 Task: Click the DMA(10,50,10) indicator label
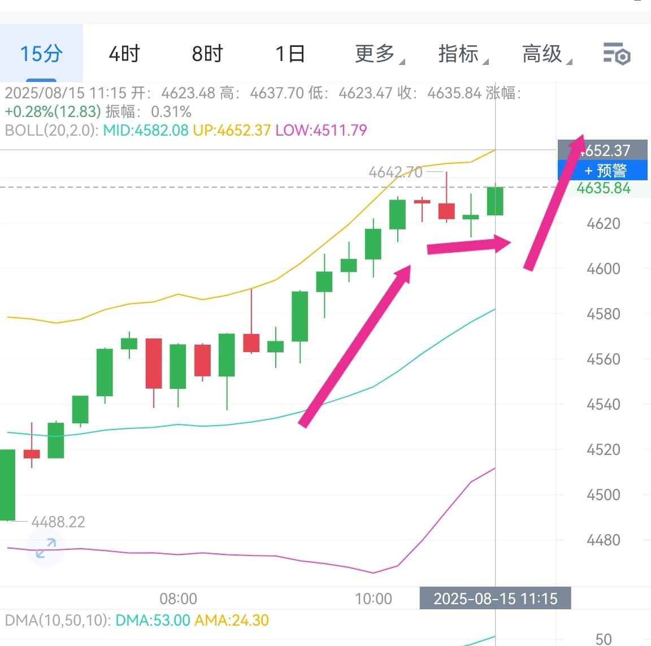coord(58,620)
